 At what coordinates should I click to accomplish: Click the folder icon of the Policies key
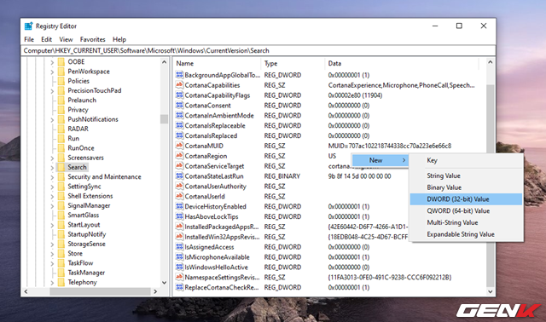(x=61, y=81)
